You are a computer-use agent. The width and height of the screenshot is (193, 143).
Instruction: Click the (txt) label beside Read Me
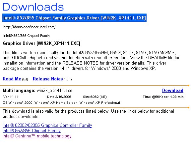tap(25, 79)
